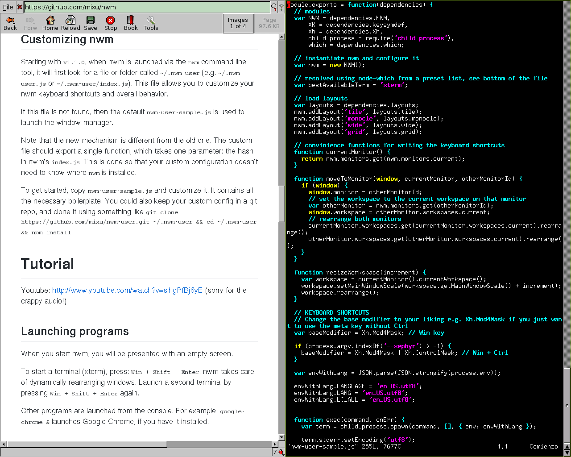
Task: Click the 'monocle' layout string in vim
Action: (360, 119)
